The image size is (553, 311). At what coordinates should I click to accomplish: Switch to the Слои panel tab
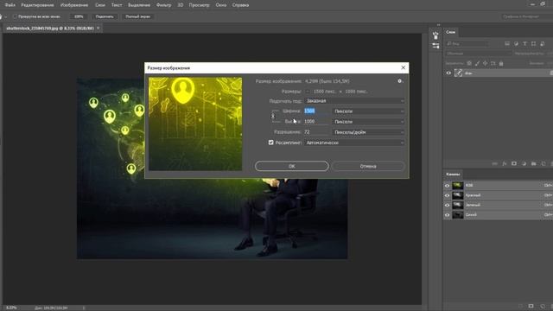click(450, 32)
